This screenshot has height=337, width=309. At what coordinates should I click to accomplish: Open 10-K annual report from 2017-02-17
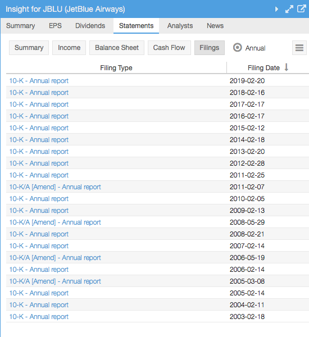(39, 104)
